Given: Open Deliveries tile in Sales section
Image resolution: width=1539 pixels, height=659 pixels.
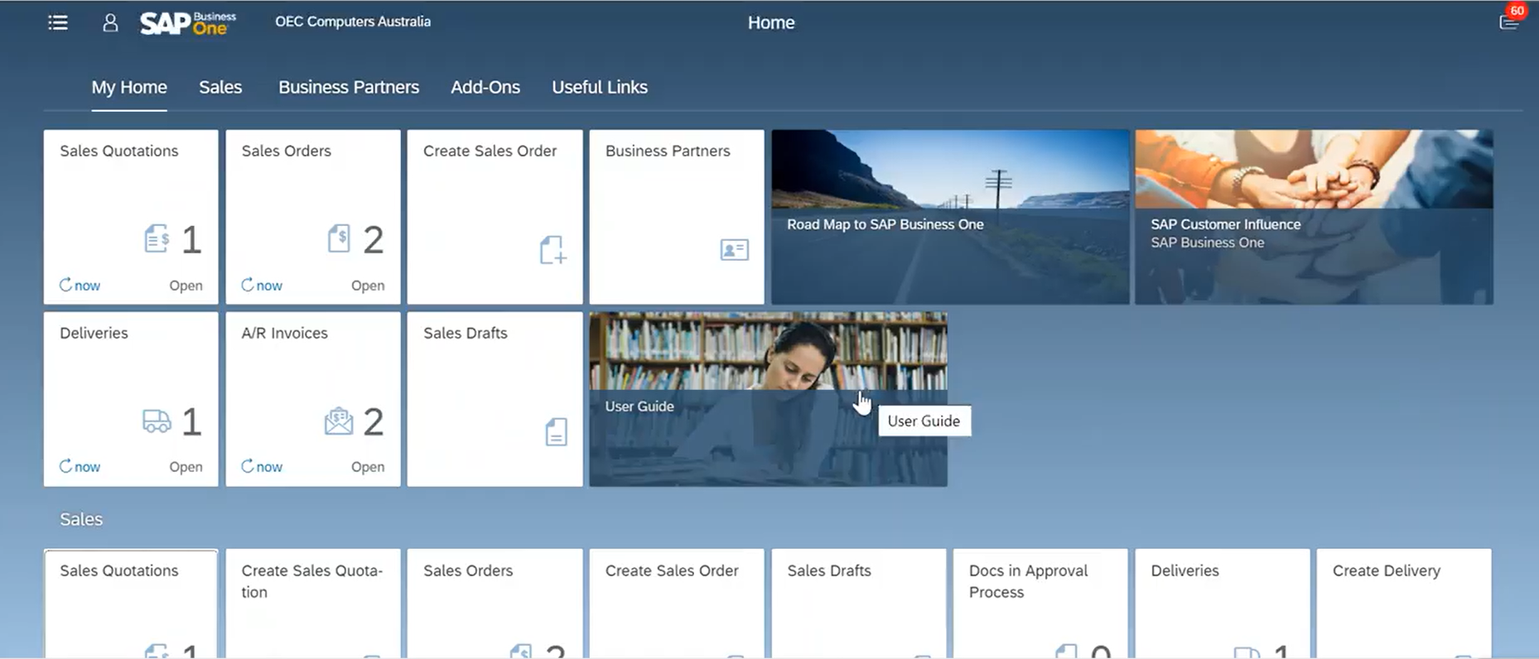Looking at the screenshot, I should (x=1223, y=604).
